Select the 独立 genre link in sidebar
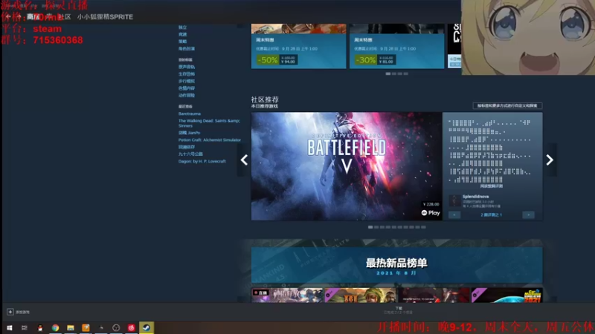This screenshot has width=595, height=334. tap(182, 27)
